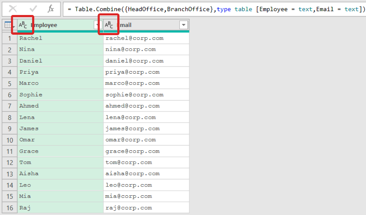Click email cell nina@corp.com
Image resolution: width=366 pixels, height=215 pixels.
coord(146,50)
